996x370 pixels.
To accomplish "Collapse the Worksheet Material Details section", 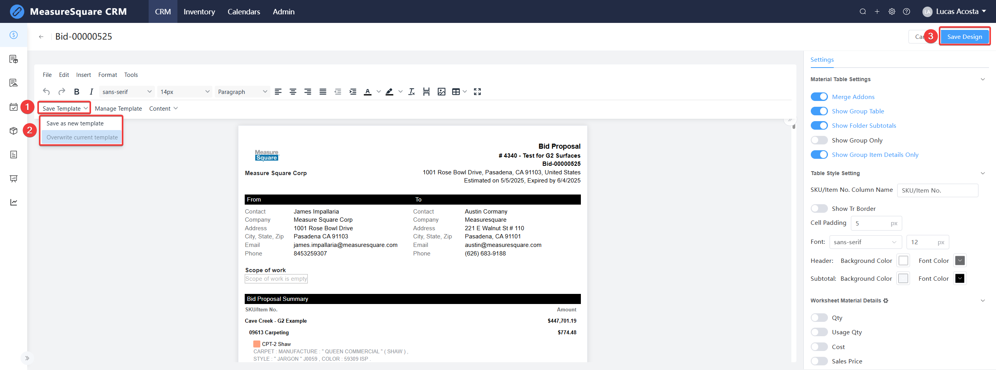I will (983, 301).
